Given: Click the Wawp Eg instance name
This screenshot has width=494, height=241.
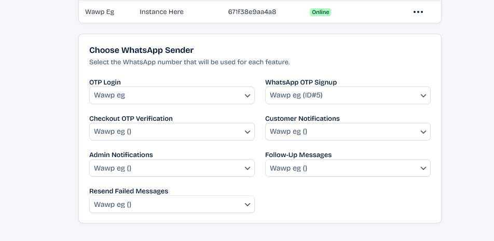Looking at the screenshot, I should point(100,12).
